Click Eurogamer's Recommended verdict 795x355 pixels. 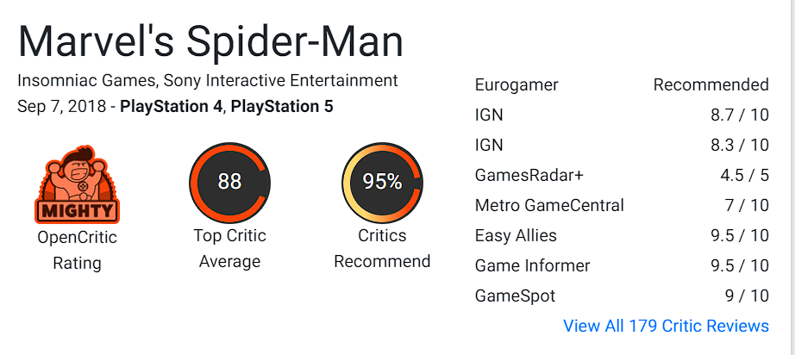pyautogui.click(x=710, y=85)
